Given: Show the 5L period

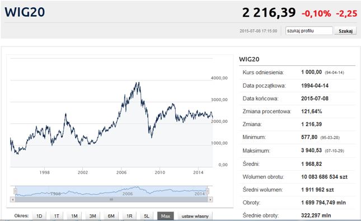Looking at the screenshot, I should click(147, 216).
